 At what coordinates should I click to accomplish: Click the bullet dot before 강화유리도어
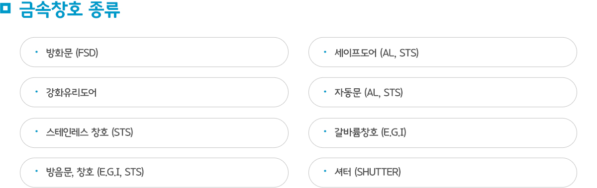[36, 91]
